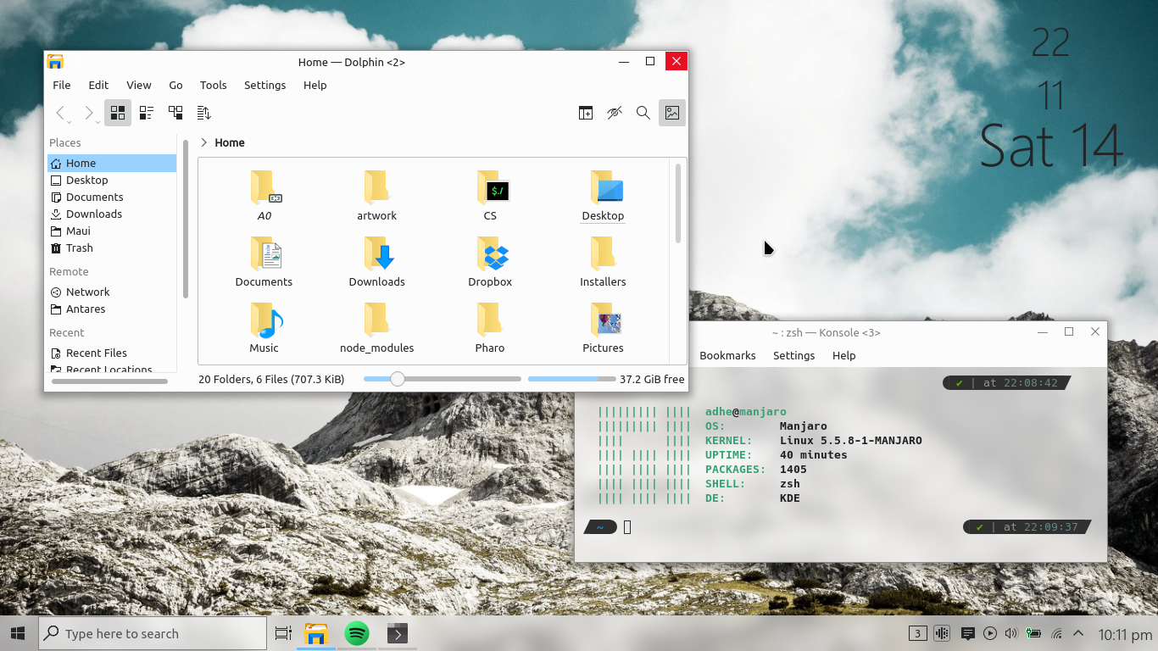
Task: Open the Wi-Fi network tray icon
Action: 1056,633
